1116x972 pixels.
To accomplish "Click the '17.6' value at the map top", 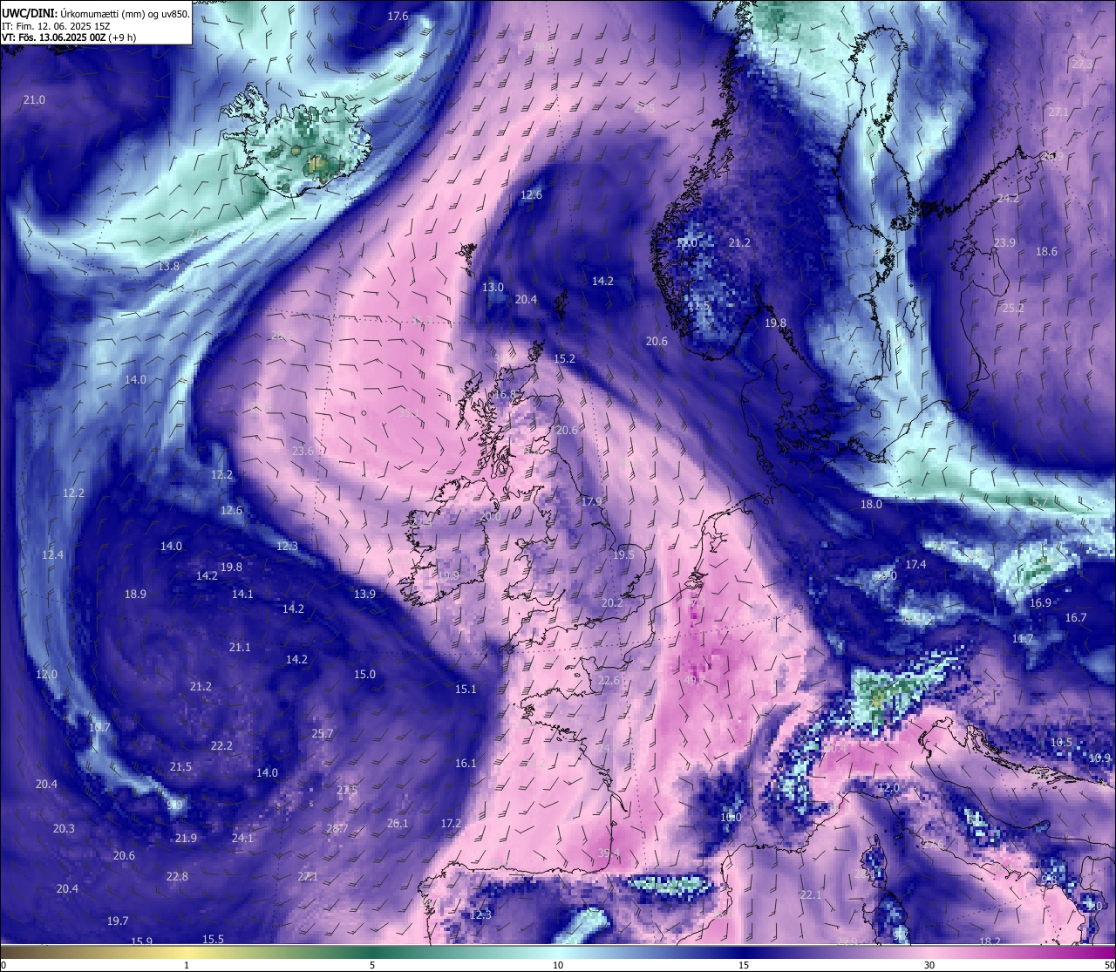I will [x=398, y=16].
